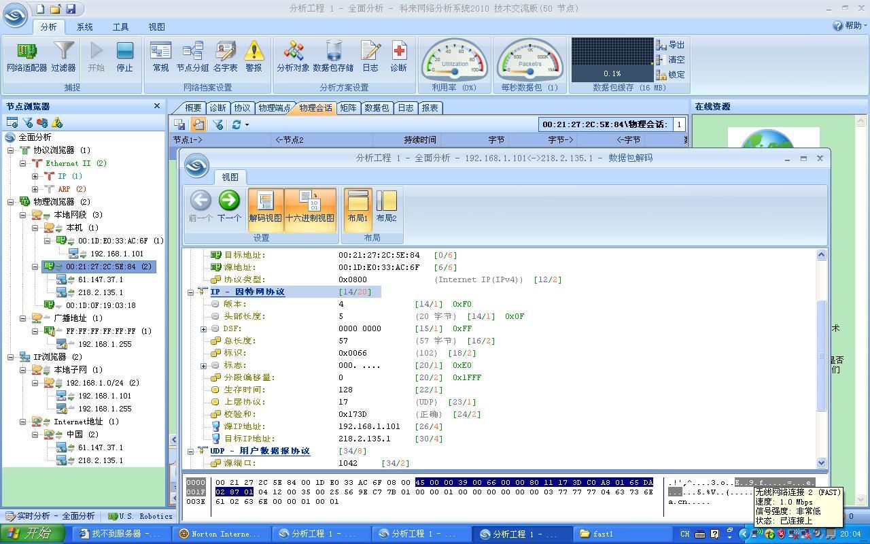Collapse the 物理浏览器 tree node
The height and width of the screenshot is (544, 870).
pos(11,202)
